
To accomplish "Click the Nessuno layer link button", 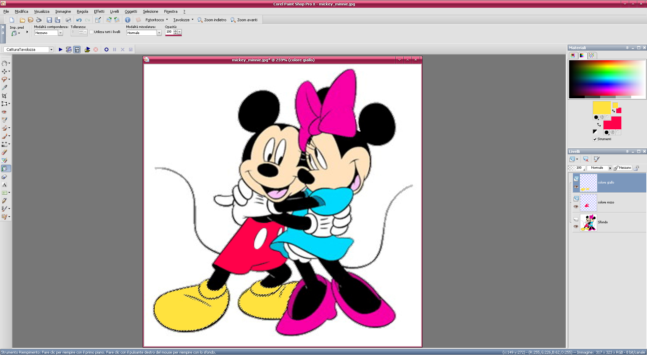I will pos(622,168).
